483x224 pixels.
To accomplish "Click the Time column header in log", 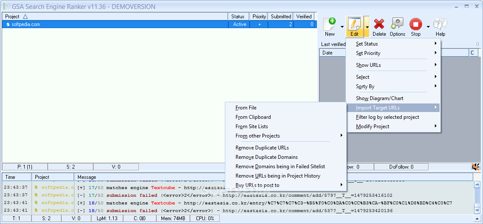I will click(17, 177).
